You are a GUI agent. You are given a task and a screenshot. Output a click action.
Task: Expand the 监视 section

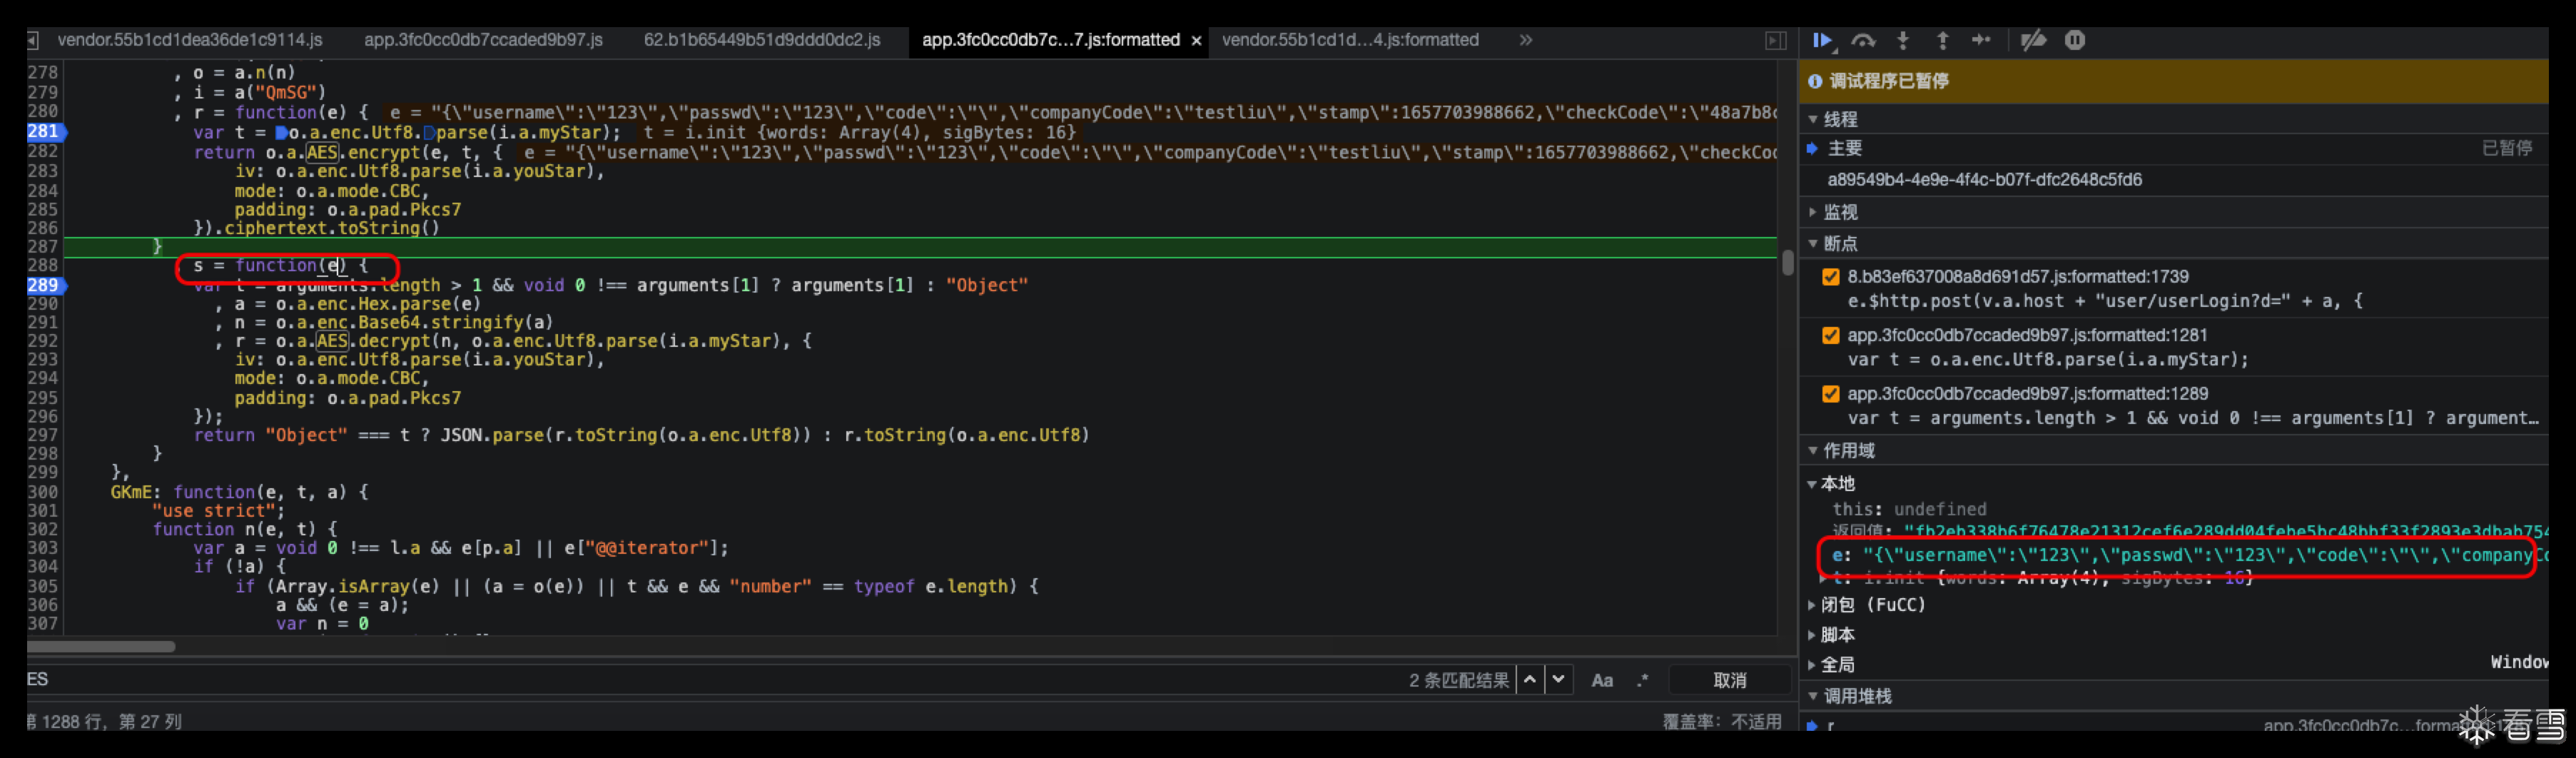tap(1813, 212)
